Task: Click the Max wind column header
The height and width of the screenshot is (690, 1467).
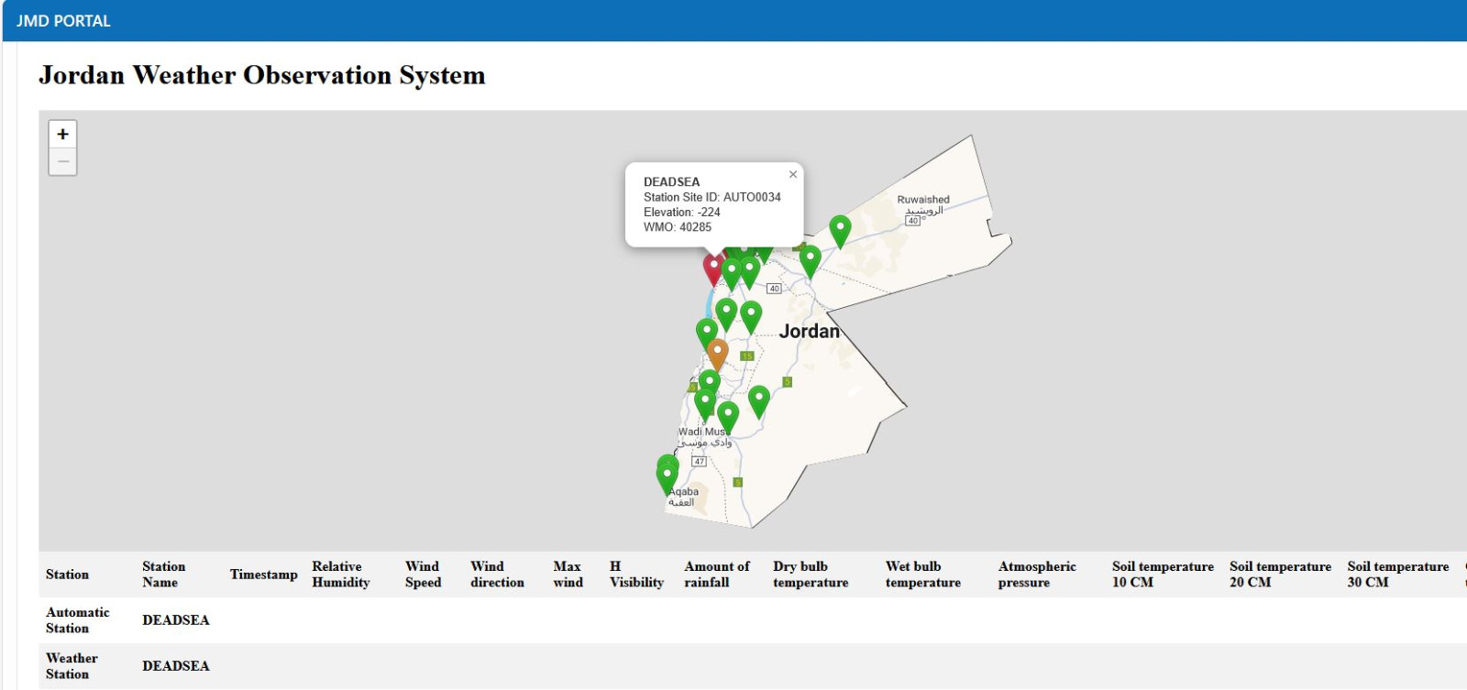Action: tap(568, 575)
